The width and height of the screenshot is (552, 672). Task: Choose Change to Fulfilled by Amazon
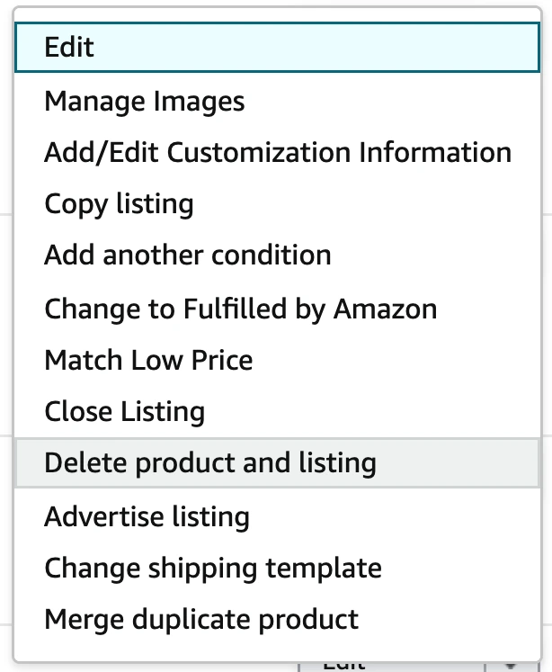[x=240, y=308]
